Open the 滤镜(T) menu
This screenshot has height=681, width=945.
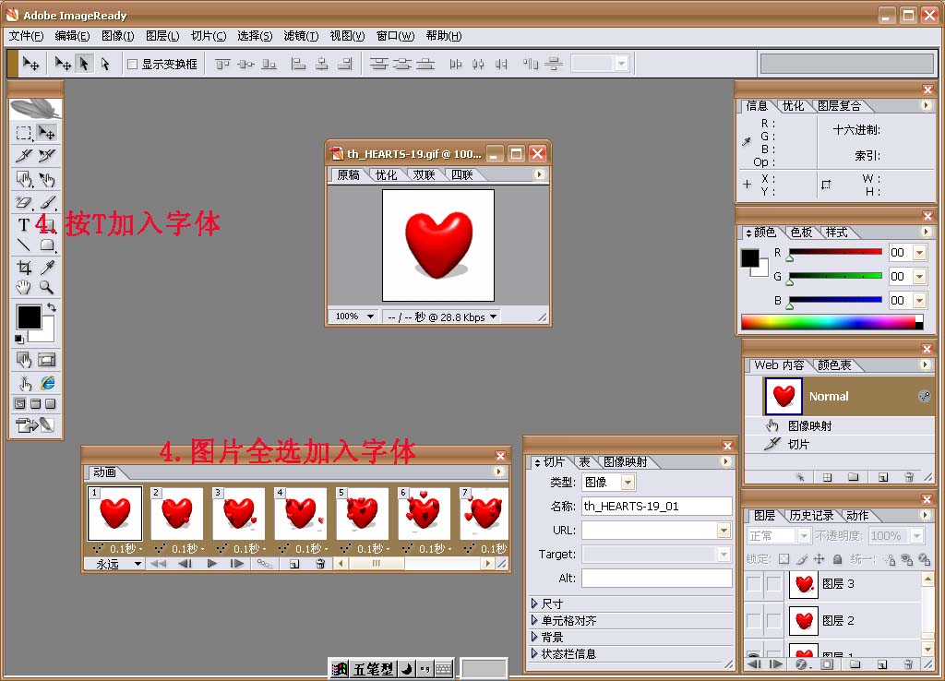click(301, 36)
